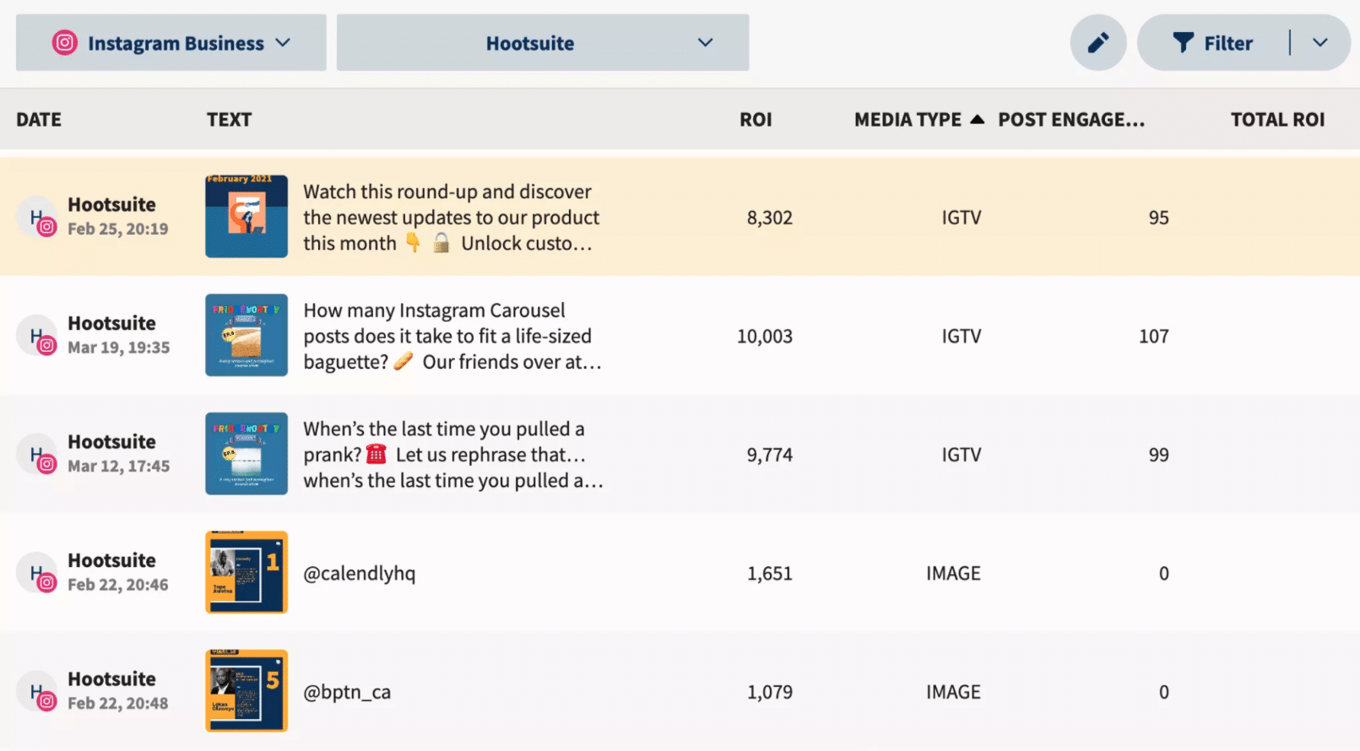The image size is (1360, 751).
Task: Open the Filter options chevron
Action: pyautogui.click(x=1320, y=42)
